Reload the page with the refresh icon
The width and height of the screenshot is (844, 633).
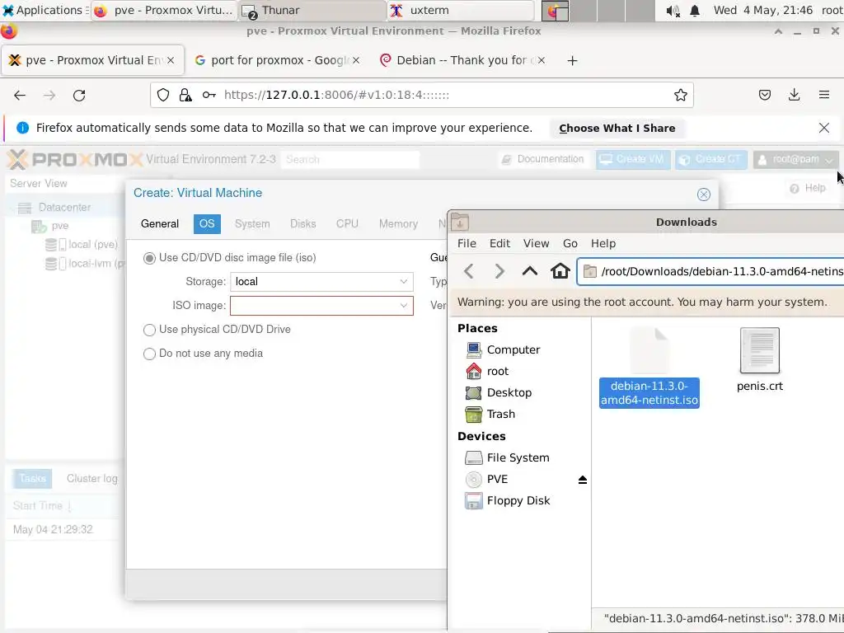point(79,96)
